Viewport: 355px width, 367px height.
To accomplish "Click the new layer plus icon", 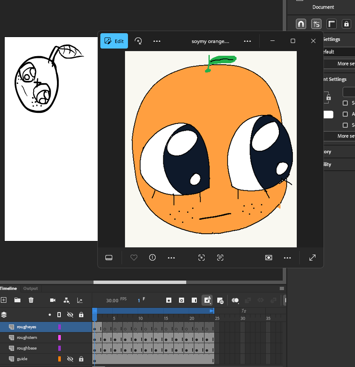I will click(3, 300).
